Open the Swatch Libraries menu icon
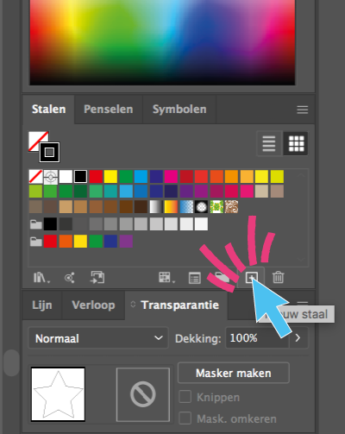The width and height of the screenshot is (345, 434). 41,278
